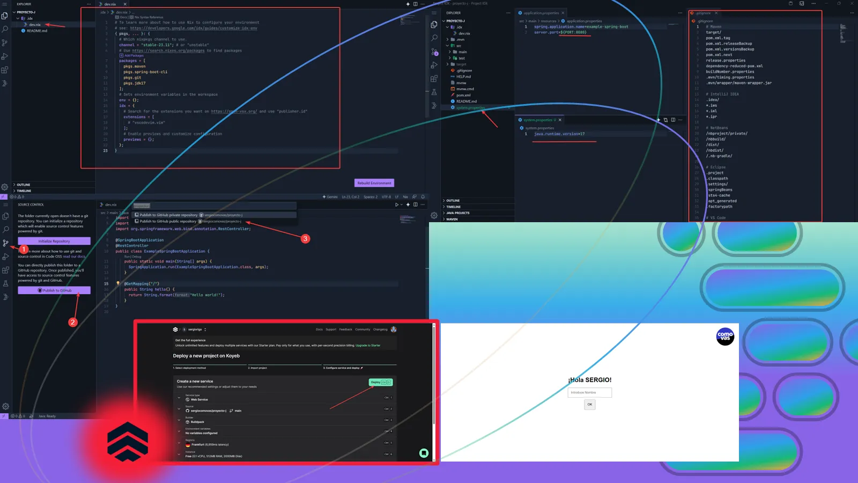Click the Rebuild Environment button
The height and width of the screenshot is (483, 858).
point(374,183)
